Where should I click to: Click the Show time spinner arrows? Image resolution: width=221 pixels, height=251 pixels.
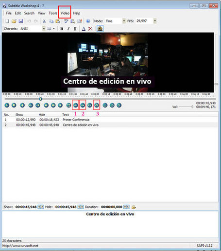coord(41,207)
